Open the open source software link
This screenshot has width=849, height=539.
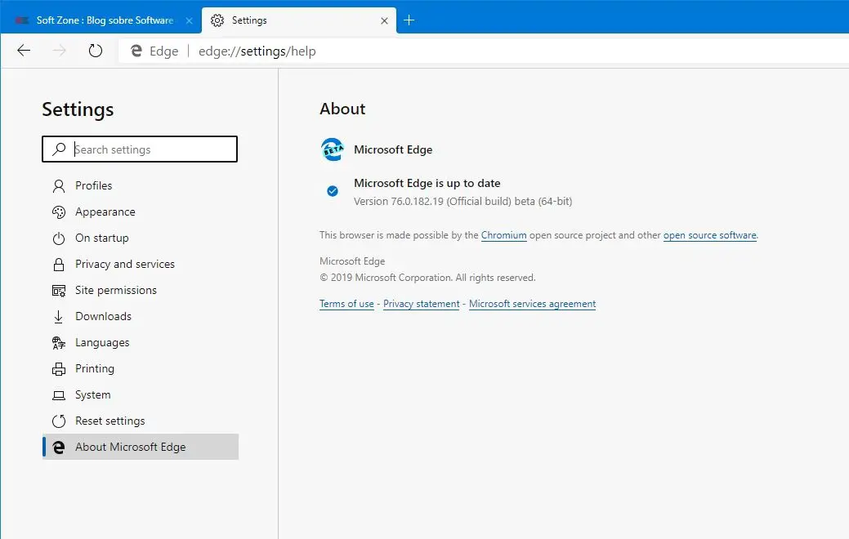tap(710, 235)
